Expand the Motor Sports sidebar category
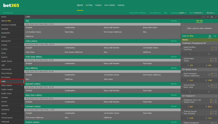This screenshot has width=218, height=124. (22, 85)
